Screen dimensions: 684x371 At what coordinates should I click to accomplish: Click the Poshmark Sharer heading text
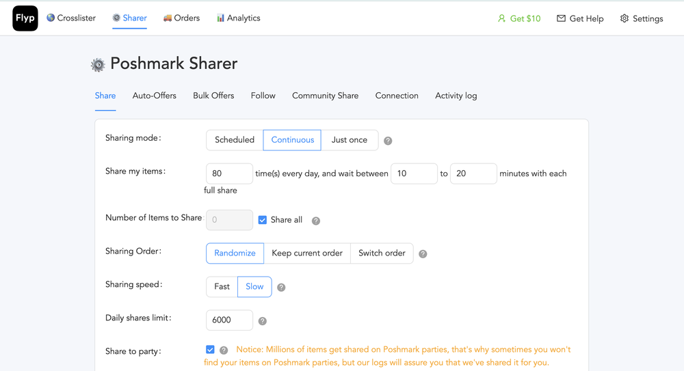[174, 64]
